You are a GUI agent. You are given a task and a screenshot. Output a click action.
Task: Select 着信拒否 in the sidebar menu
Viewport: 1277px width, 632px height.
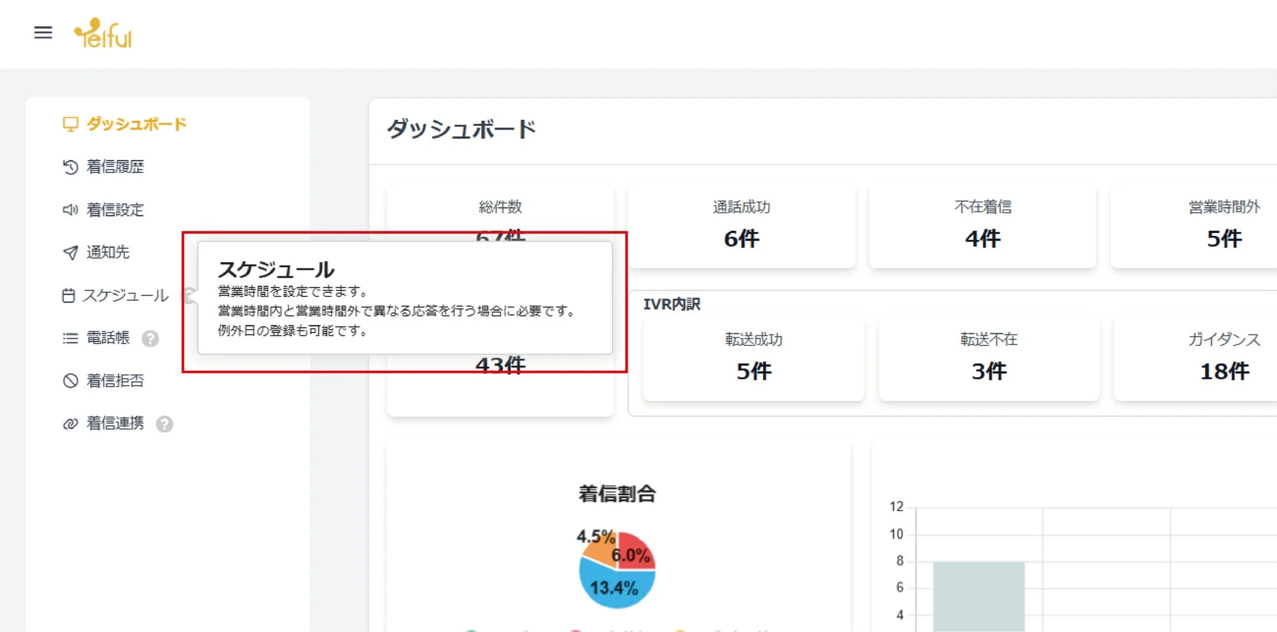115,381
